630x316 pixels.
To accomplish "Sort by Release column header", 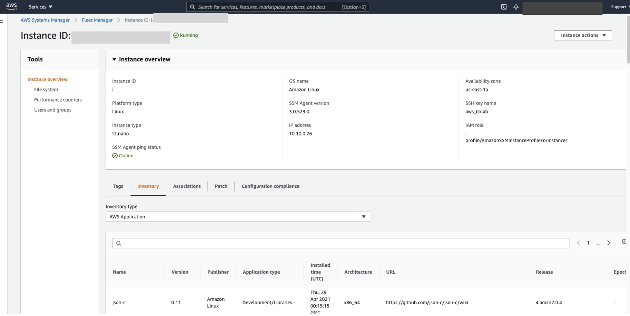I will click(x=544, y=272).
